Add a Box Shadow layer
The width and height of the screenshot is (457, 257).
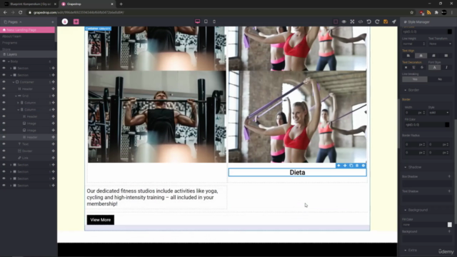pyautogui.click(x=449, y=176)
